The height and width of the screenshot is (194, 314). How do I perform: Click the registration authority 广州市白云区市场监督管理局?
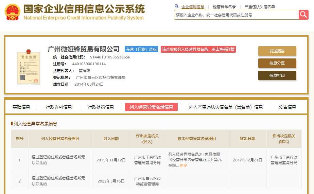point(101,77)
